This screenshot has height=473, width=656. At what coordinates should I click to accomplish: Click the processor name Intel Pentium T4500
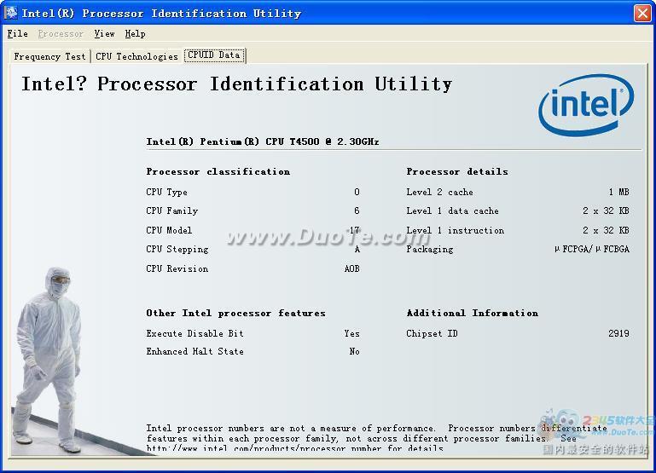(x=263, y=141)
